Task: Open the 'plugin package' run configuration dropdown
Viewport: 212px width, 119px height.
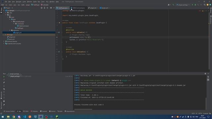Action: tap(183, 5)
